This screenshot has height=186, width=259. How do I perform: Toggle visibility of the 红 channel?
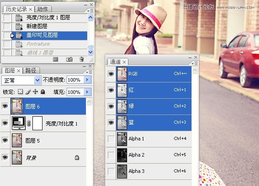[111, 90]
